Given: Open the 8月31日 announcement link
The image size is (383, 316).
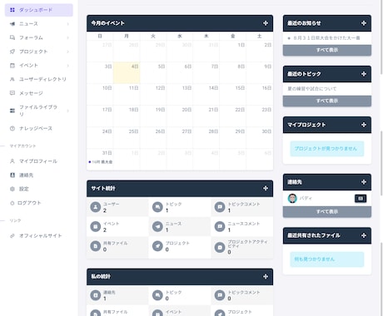Looking at the screenshot, I should [326, 38].
